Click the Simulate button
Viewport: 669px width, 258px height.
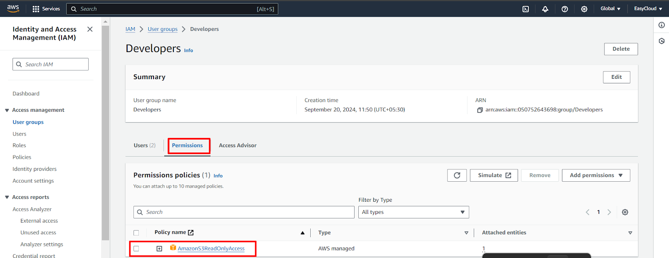(x=494, y=175)
